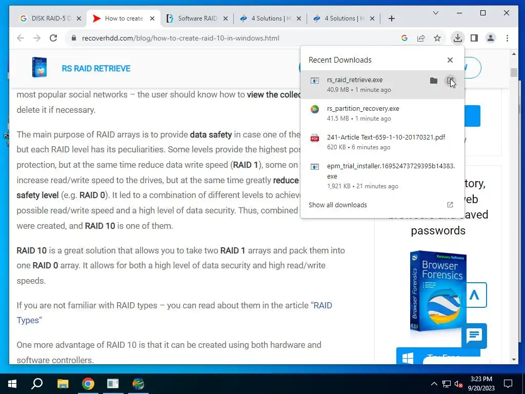The height and width of the screenshot is (394, 525).
Task: Click the RS RAID Retrieve box logo
Action: [39, 67]
